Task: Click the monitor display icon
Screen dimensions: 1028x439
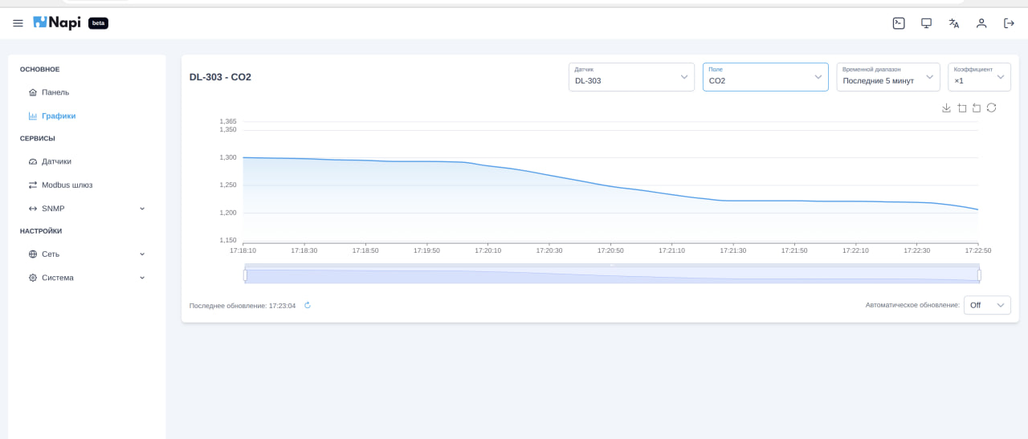Action: click(926, 23)
